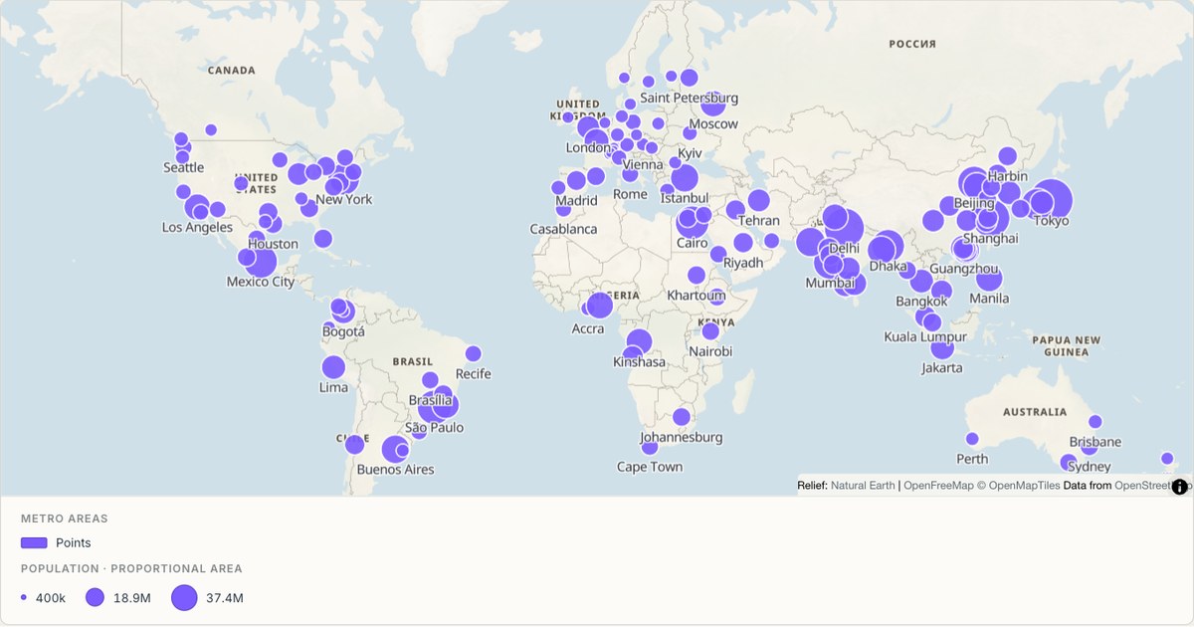
Task: Select the 'Casablanca' map label
Action: point(564,229)
